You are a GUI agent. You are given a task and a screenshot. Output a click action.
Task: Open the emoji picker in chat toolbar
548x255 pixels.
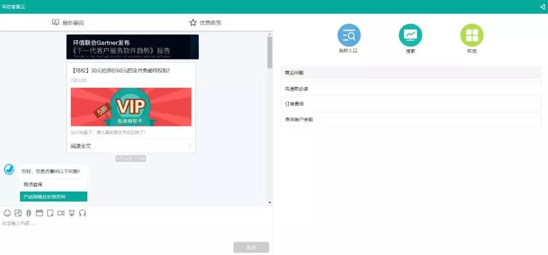7,213
